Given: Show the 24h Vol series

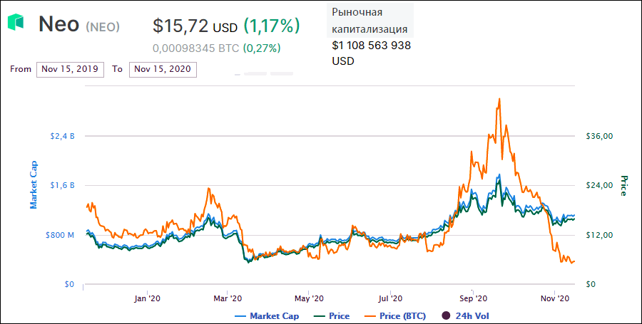Looking at the screenshot, I should click(x=472, y=315).
